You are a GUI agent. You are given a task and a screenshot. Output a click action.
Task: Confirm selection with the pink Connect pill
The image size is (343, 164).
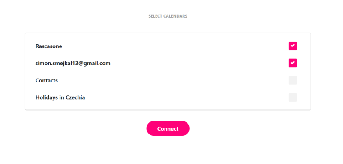pos(168,128)
